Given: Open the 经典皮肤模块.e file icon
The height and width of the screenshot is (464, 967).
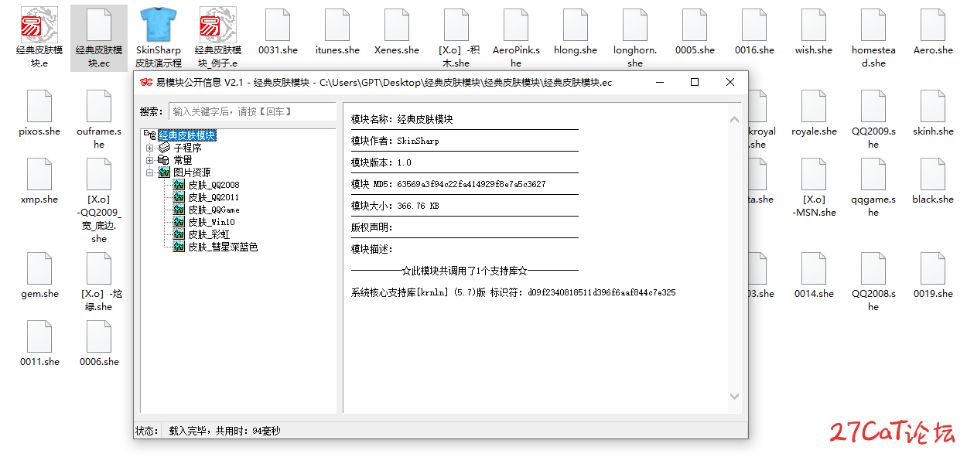Looking at the screenshot, I should pyautogui.click(x=39, y=26).
